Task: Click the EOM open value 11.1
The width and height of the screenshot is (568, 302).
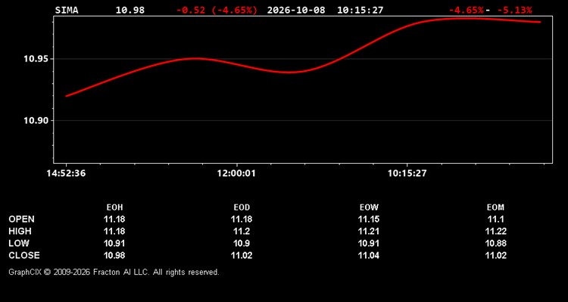Action: (x=495, y=219)
